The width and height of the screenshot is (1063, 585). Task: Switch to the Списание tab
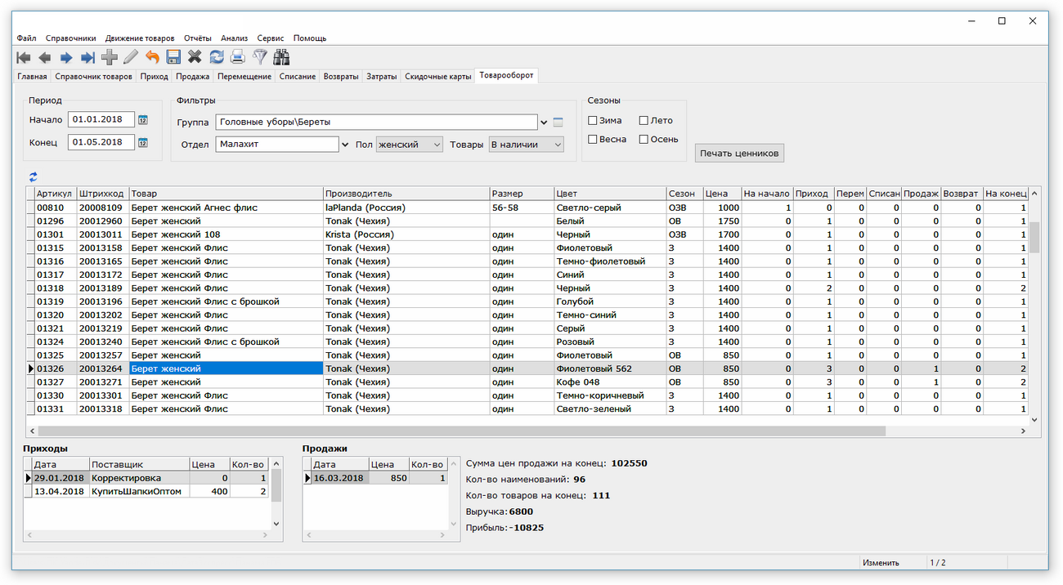298,77
